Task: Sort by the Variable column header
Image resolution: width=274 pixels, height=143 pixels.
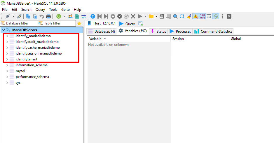Action: 129,39
